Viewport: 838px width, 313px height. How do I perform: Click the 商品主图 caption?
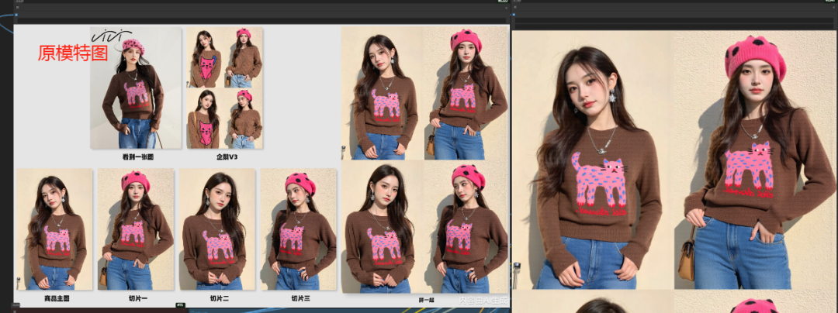pyautogui.click(x=56, y=298)
